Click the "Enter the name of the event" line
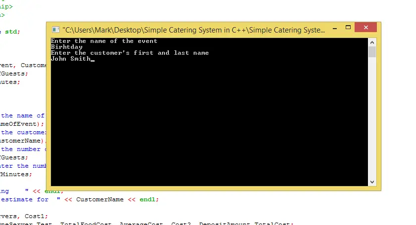 [104, 41]
